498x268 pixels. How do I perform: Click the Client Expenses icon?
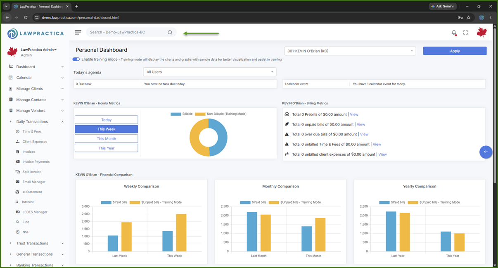click(x=17, y=142)
